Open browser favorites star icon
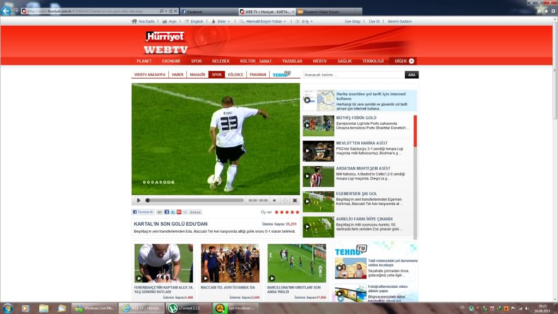This screenshot has height=314, width=558. [546, 11]
